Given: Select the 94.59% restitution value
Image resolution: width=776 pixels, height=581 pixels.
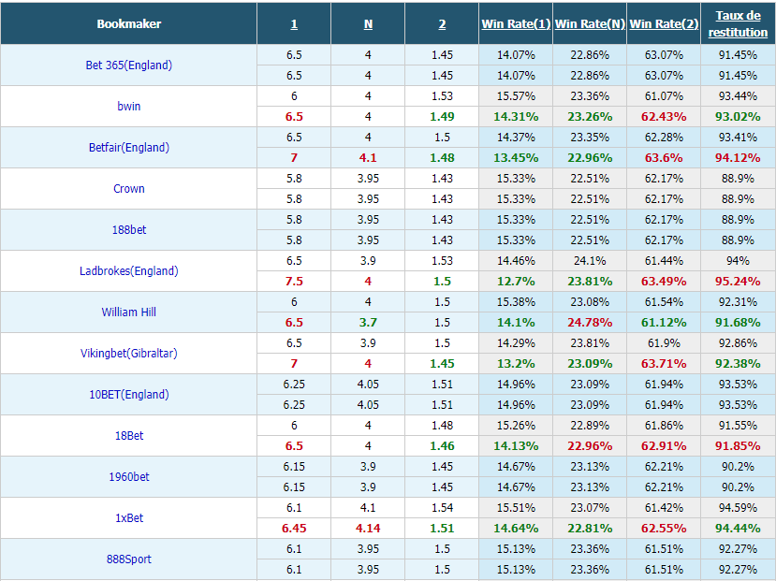Looking at the screenshot, I should coord(738,508).
